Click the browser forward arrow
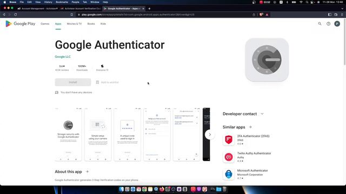The width and height of the screenshot is (346, 194). [10, 15]
